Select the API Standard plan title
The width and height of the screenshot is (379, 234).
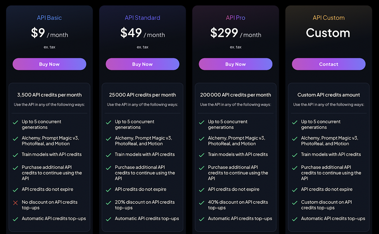coord(142,18)
